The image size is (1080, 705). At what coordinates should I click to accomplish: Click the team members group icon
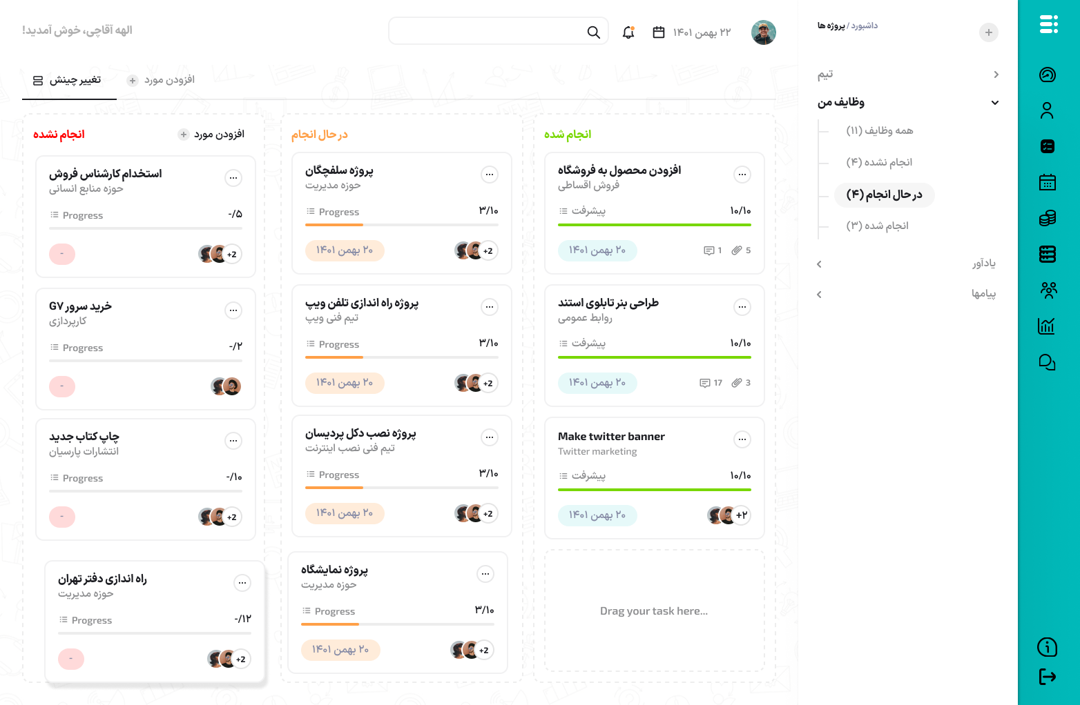(1048, 290)
